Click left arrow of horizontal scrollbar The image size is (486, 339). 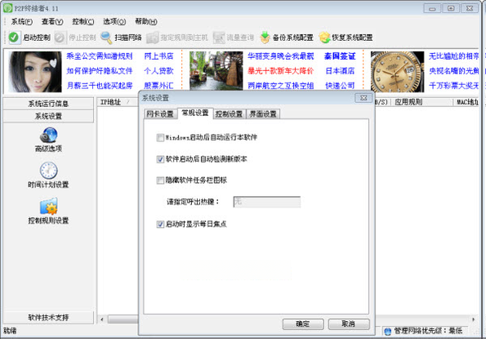point(102,319)
